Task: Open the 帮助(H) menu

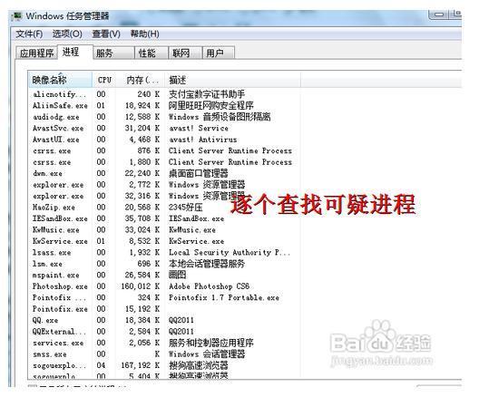Action: click(x=145, y=34)
